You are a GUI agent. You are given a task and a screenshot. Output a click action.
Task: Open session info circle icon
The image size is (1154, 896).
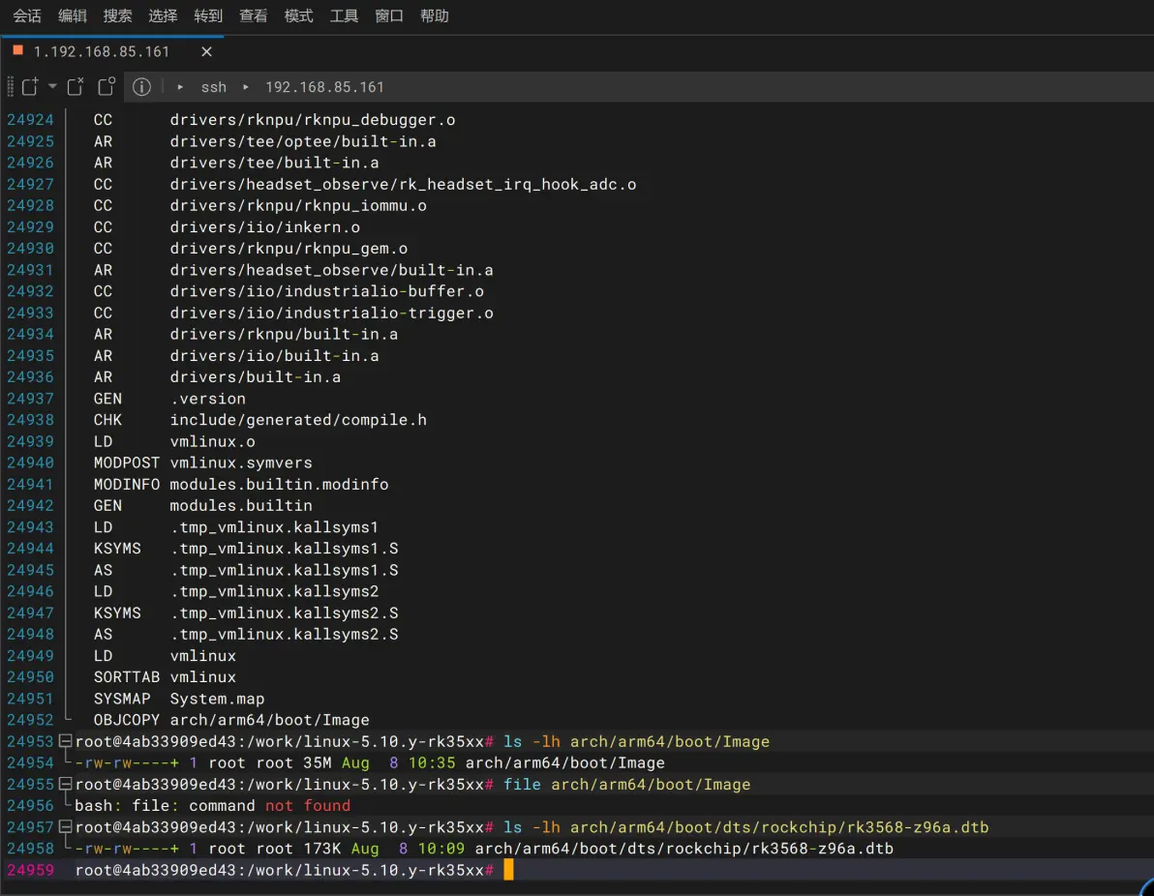(x=142, y=87)
